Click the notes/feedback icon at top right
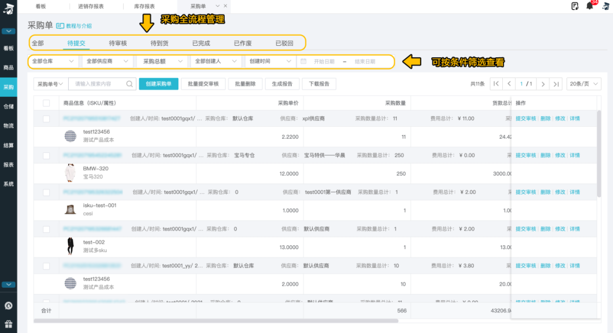Screen dimensions: 613x333 [x=574, y=5]
